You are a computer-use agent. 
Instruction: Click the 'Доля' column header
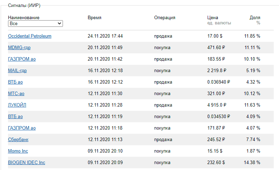click(255, 18)
